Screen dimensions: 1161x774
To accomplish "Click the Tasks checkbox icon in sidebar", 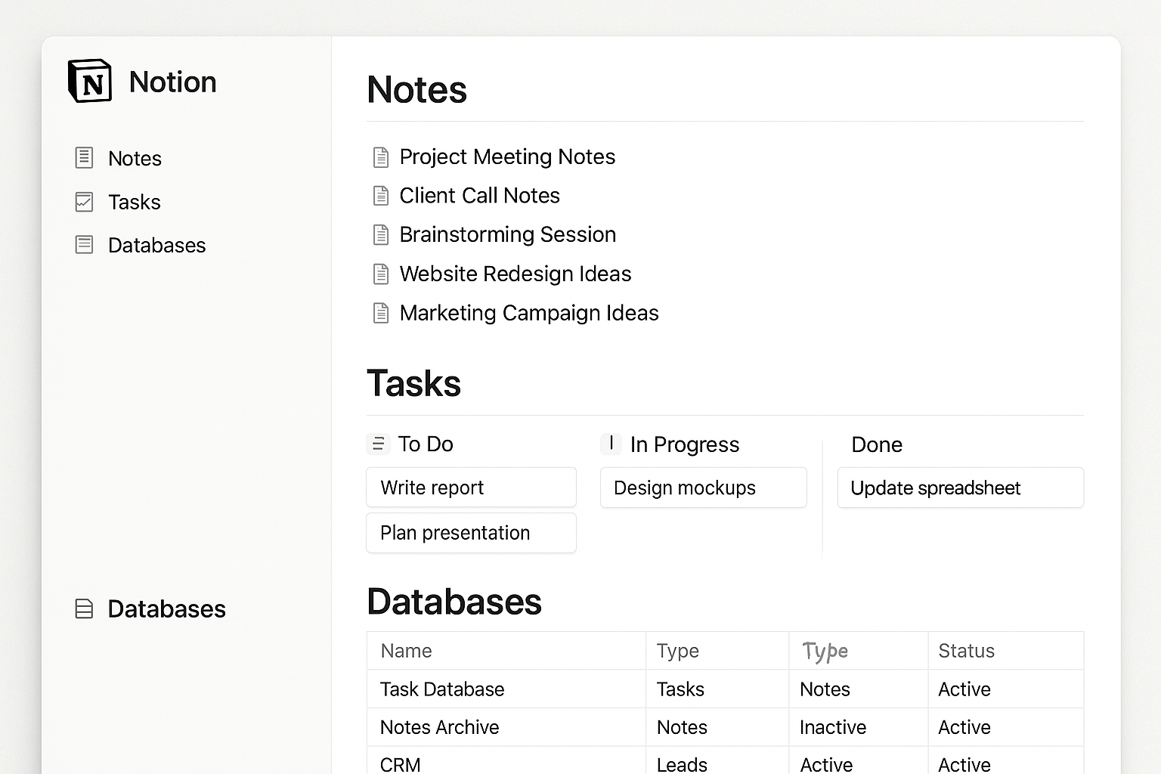I will (84, 202).
